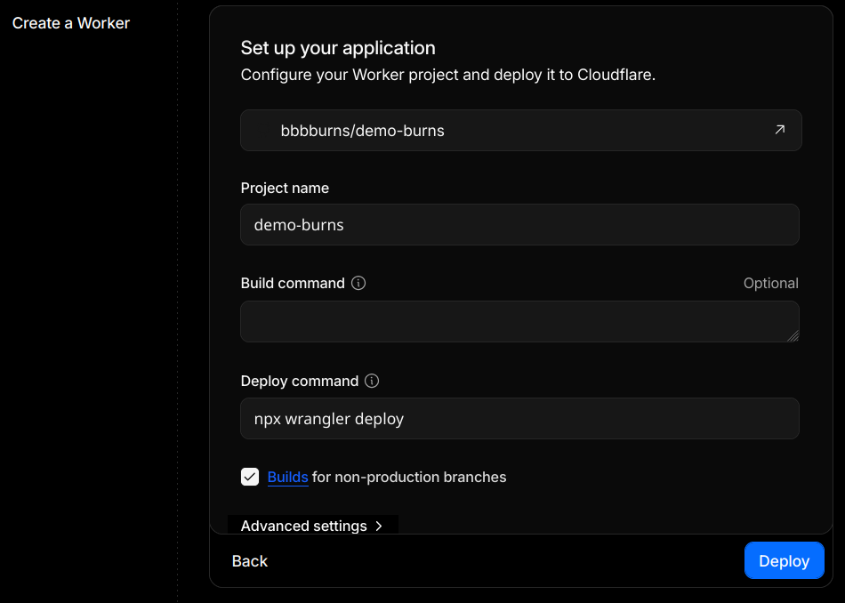Open the Builds documentation link
This screenshot has height=603, width=845.
coord(287,477)
